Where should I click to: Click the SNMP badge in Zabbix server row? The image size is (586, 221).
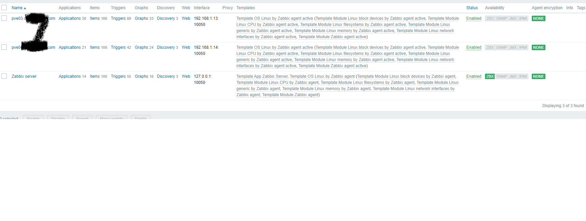point(501,76)
